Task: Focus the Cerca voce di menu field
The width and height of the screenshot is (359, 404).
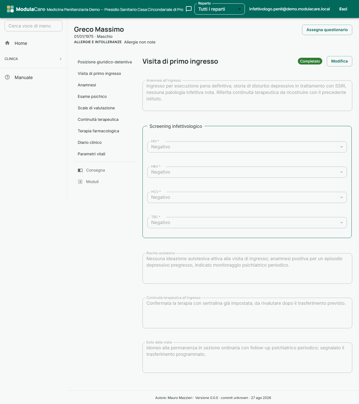Action: [x=33, y=26]
